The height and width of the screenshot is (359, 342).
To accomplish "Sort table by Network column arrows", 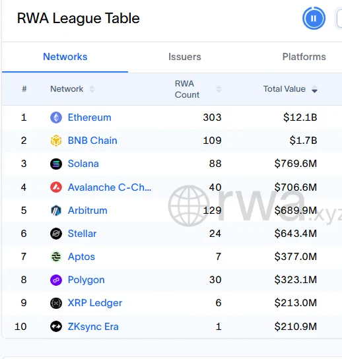I will 92,89.
